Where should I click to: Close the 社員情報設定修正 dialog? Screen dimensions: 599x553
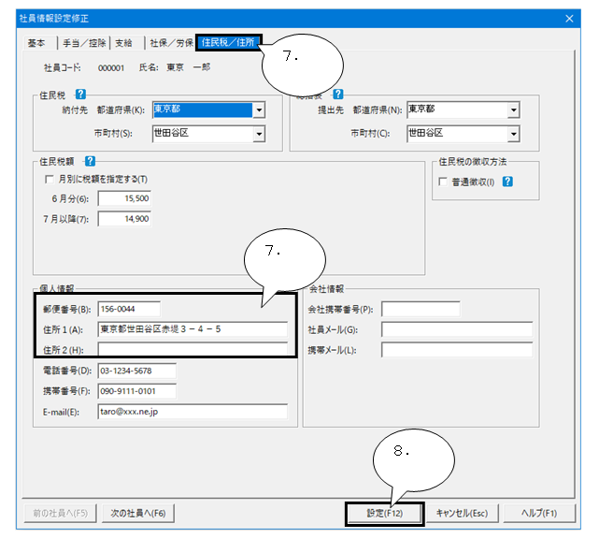pyautogui.click(x=569, y=19)
